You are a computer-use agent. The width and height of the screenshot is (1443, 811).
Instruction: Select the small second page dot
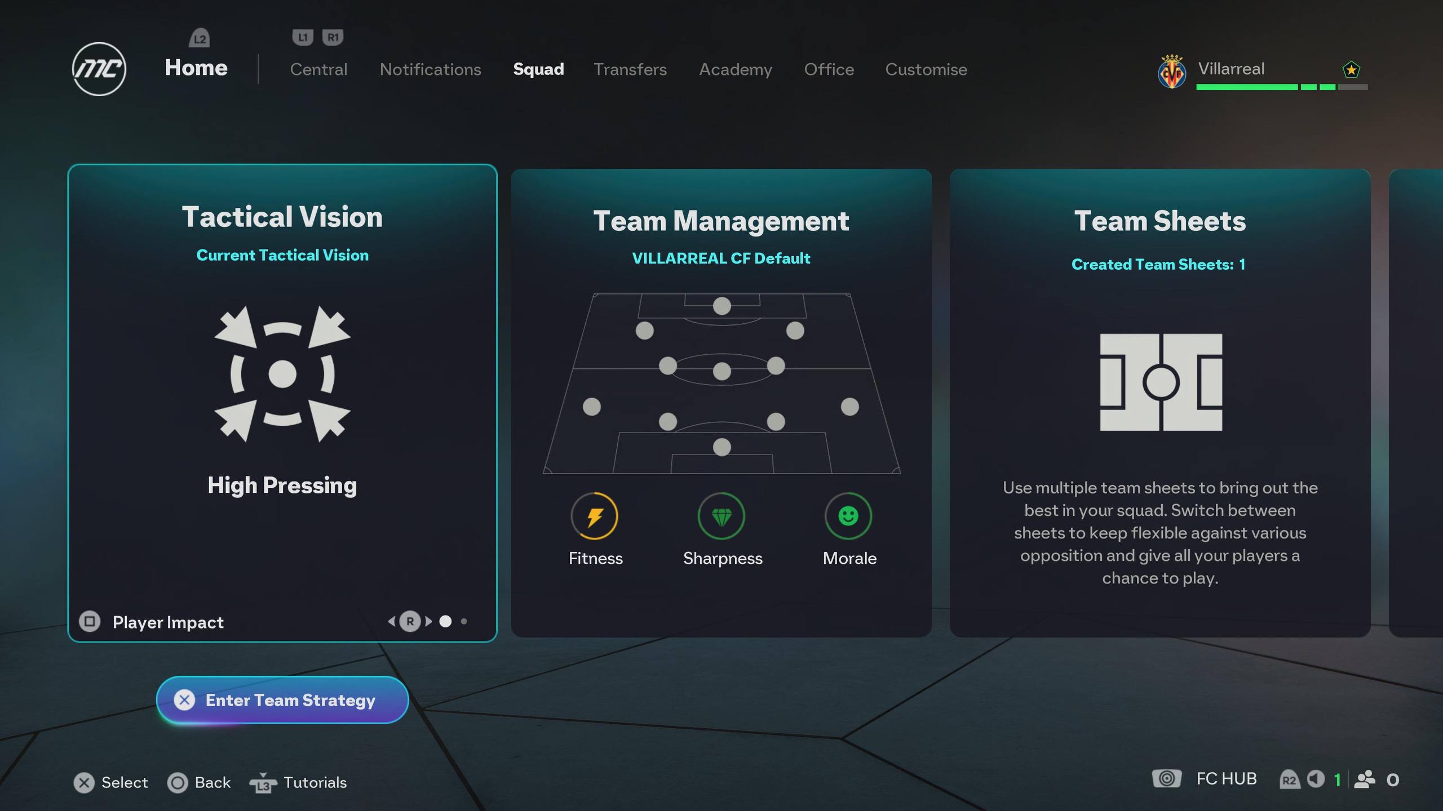464,621
